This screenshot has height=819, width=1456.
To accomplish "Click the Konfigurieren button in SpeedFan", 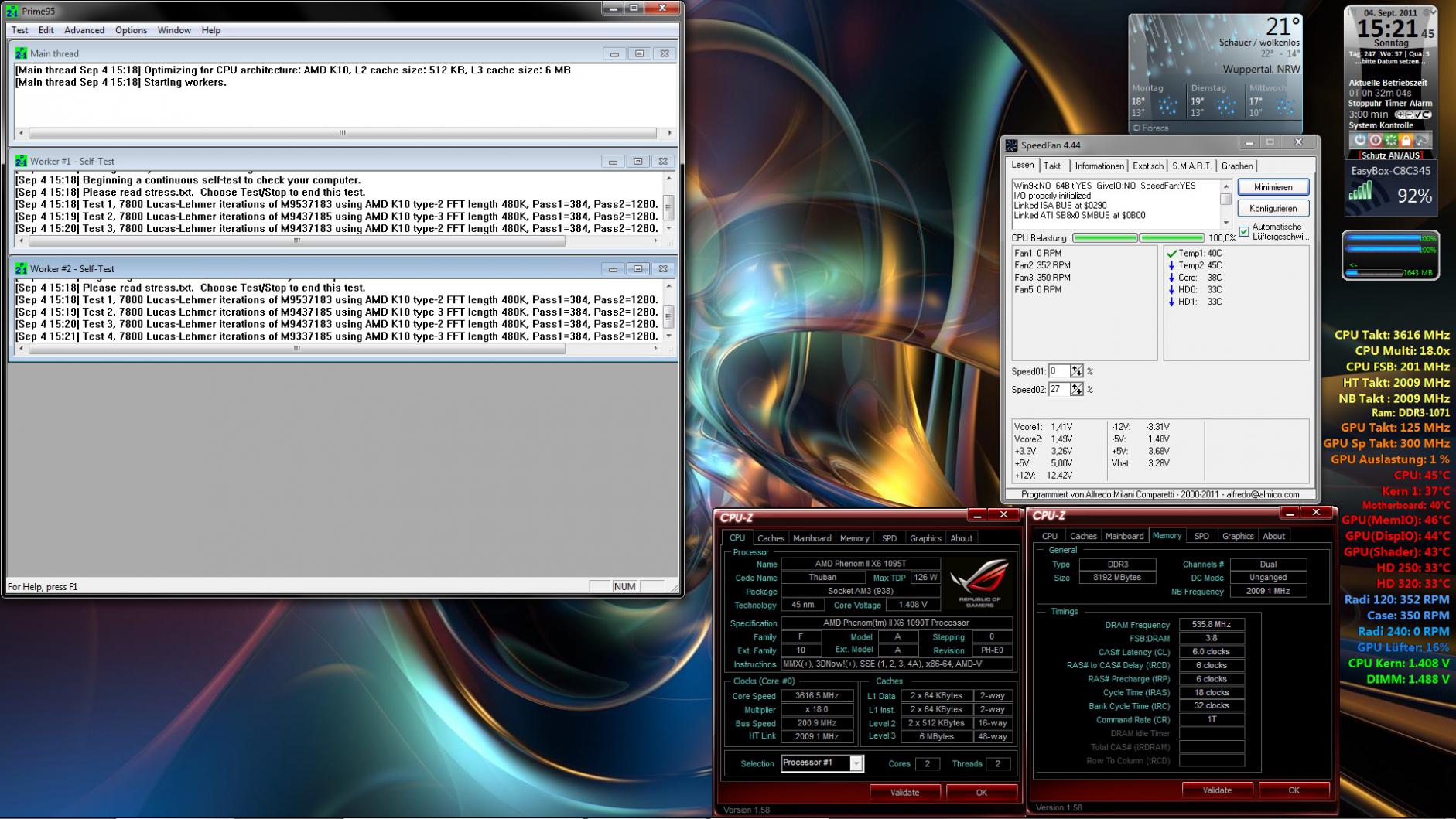I will point(1273,208).
